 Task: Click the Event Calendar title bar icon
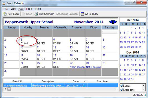pos(4,3)
